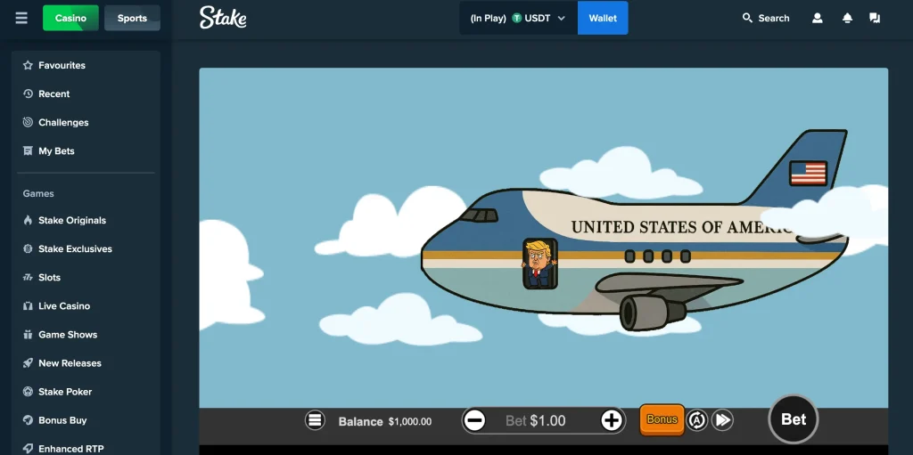Viewport: 913px width, 455px height.
Task: Increase bet with the plus button
Action: [612, 420]
